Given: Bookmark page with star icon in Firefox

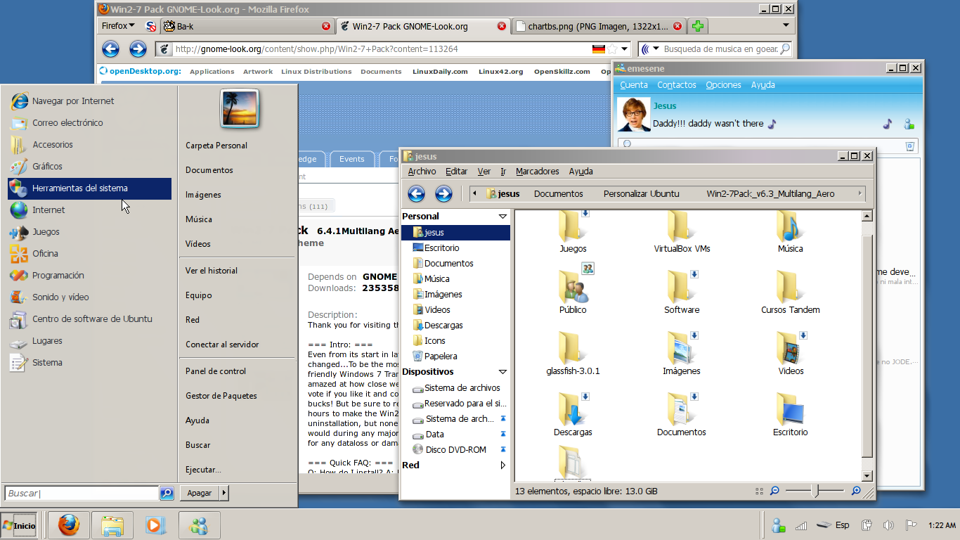Looking at the screenshot, I should click(613, 49).
